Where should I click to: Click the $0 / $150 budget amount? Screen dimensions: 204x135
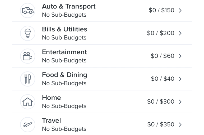(161, 10)
